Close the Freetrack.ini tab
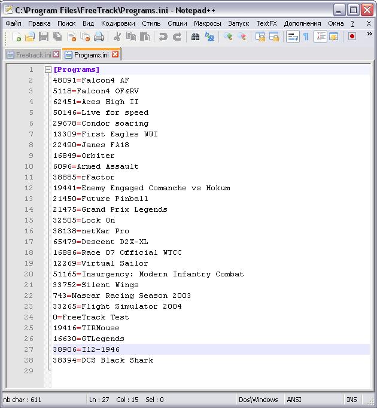Viewport: 377px width, 408px height. coord(56,54)
